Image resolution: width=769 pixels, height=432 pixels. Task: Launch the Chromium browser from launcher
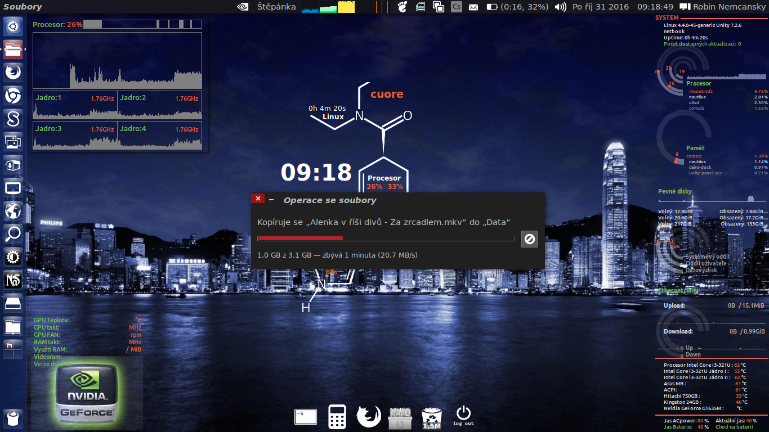13,96
